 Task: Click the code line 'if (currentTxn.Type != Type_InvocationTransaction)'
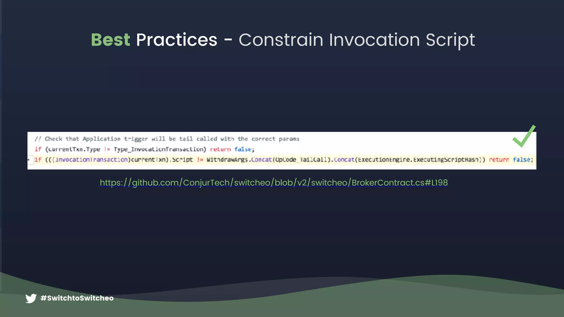click(x=144, y=149)
